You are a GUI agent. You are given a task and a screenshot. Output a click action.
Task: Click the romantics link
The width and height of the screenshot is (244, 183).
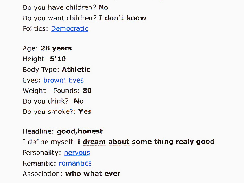(75, 163)
